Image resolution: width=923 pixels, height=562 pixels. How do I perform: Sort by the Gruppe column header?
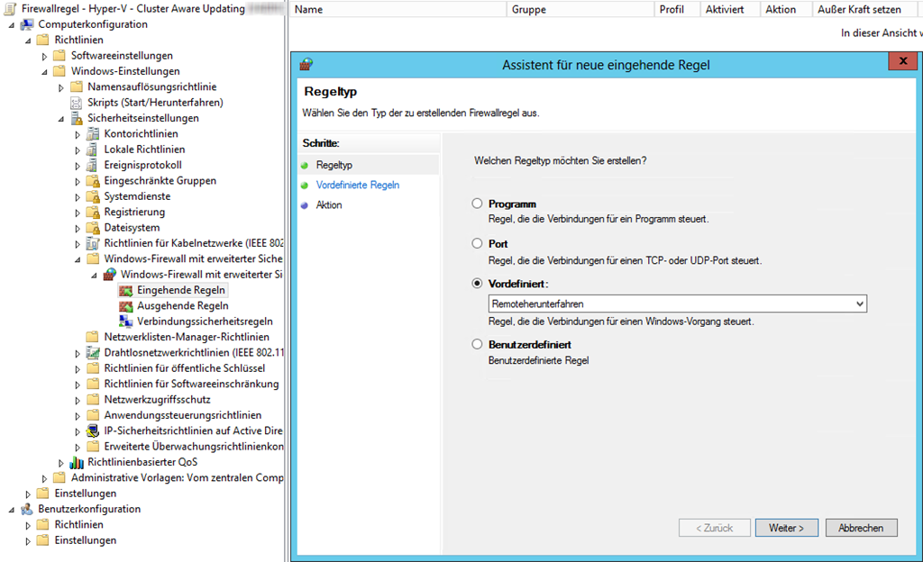(x=580, y=9)
